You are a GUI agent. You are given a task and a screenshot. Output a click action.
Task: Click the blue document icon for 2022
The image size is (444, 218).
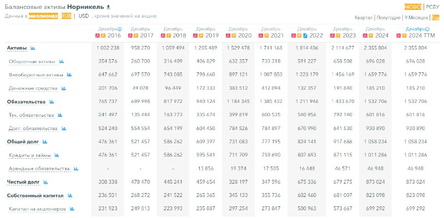(x=305, y=36)
